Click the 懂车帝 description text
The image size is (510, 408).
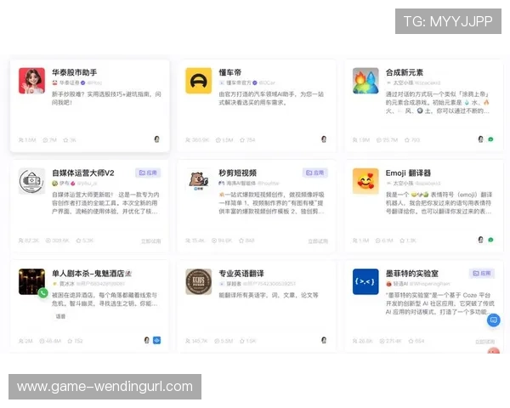point(271,99)
